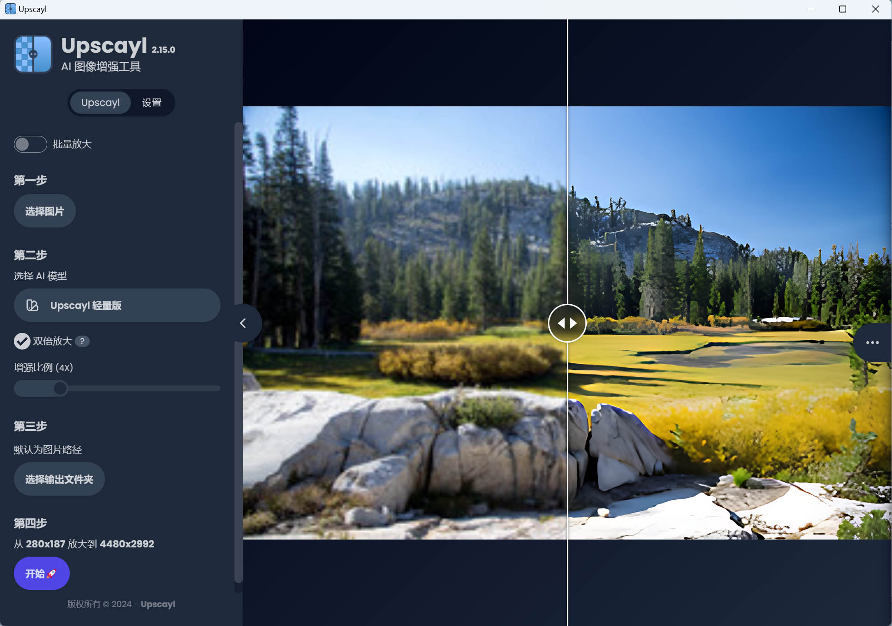Toggle the 批量放大 switch
The width and height of the screenshot is (892, 626).
29,143
